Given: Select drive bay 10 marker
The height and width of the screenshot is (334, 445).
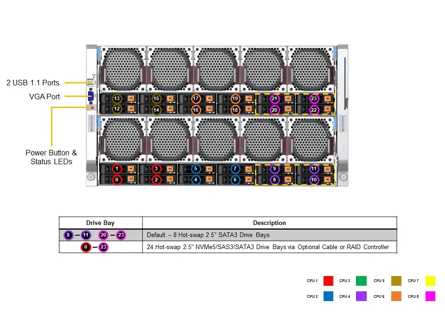Looking at the screenshot, I should click(314, 180).
